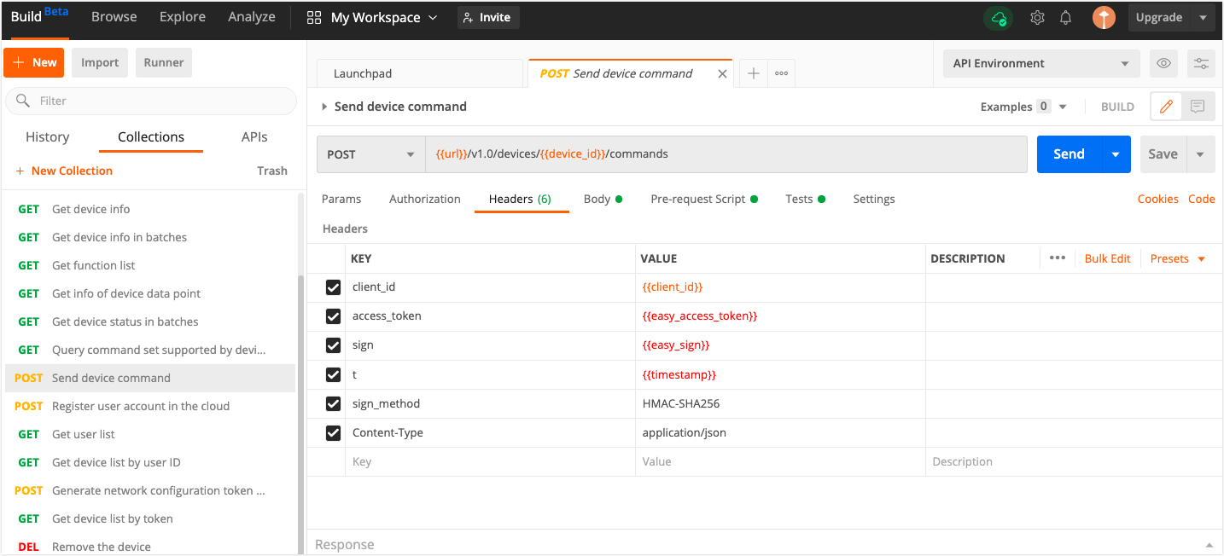Click the request URL field
This screenshot has height=556, width=1224.
[726, 154]
